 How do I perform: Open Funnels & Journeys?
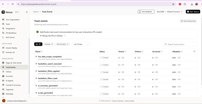pos(13,85)
